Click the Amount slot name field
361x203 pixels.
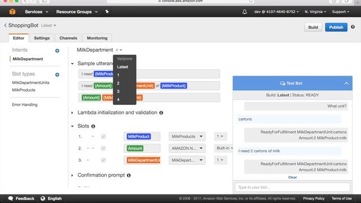pos(142,148)
